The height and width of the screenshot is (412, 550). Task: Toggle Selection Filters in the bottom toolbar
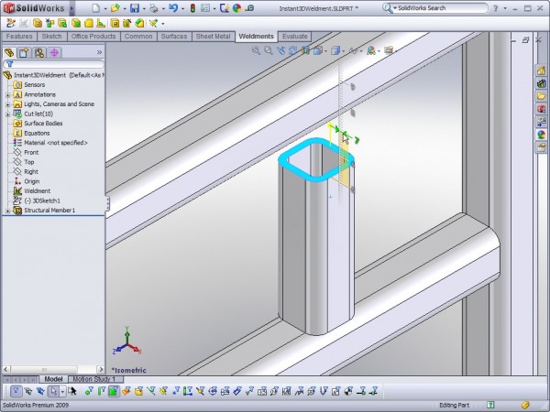(16, 391)
